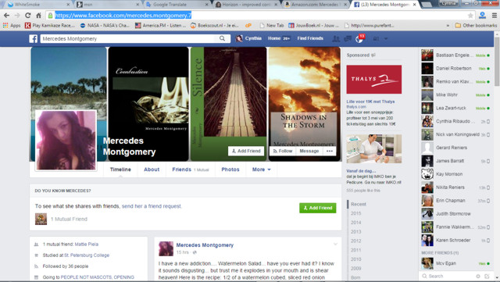The image size is (500, 282).
Task: Click the Message button
Action: click(309, 151)
